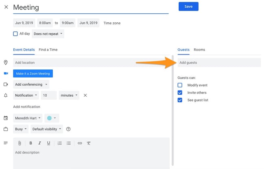
Task: Open the Does not repeat dropdown
Action: click(48, 34)
